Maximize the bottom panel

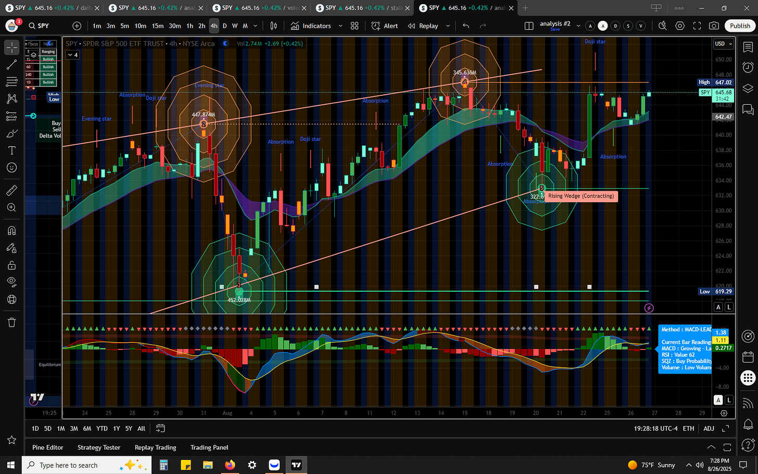tap(727, 447)
